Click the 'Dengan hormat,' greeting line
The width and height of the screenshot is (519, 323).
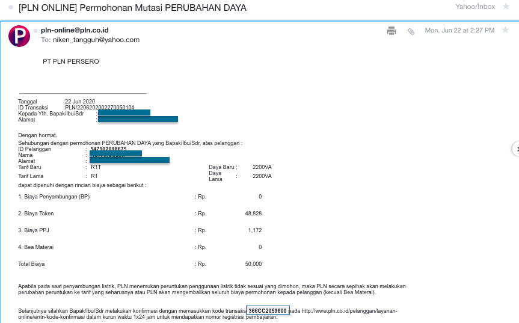click(x=37, y=135)
